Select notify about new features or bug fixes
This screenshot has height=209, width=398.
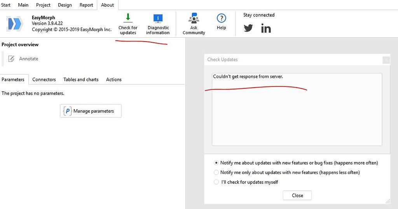tap(216, 163)
